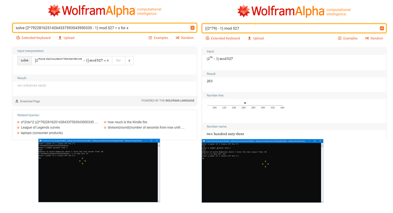Click Upload on left WolframAlpha page
Viewport: 393px width, 213px height.
tap(66, 38)
